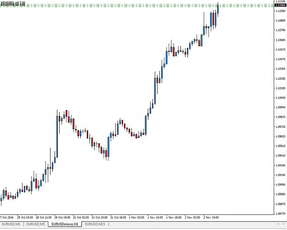The image size is (287, 230).
Task: Click the 1.09725 price scale value
Action: [x=281, y=126]
